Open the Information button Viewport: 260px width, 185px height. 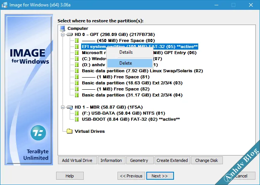(111, 160)
